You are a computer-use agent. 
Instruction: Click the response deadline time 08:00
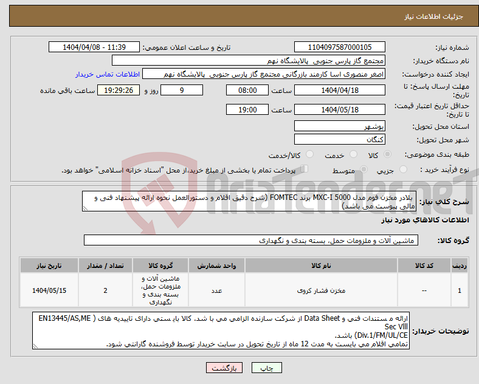[x=247, y=91]
